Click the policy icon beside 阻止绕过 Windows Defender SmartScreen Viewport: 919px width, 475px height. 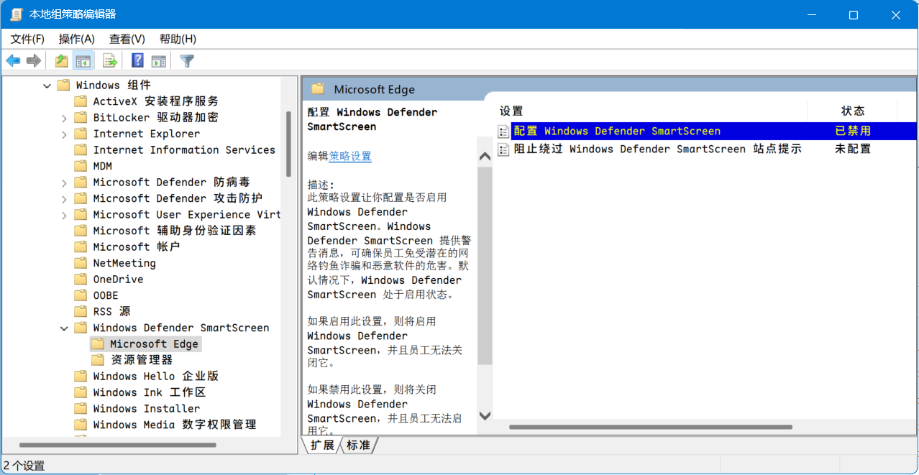click(x=504, y=149)
